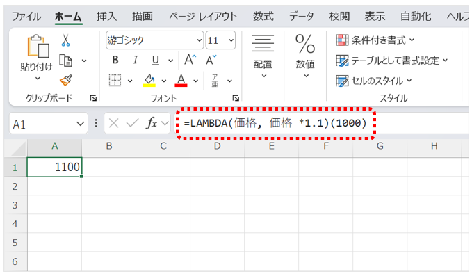Image resolution: width=472 pixels, height=274 pixels.
Task: Click the borders grid icon
Action: click(115, 81)
